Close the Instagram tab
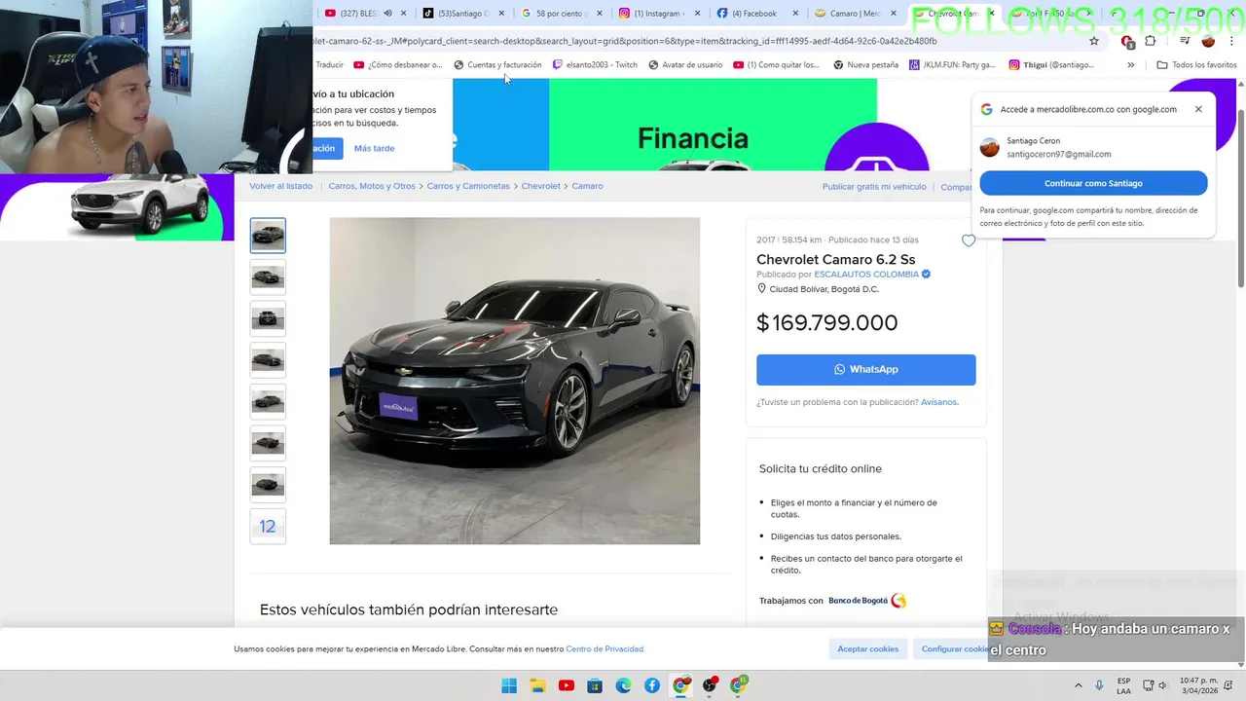This screenshot has width=1246, height=701. [x=698, y=14]
